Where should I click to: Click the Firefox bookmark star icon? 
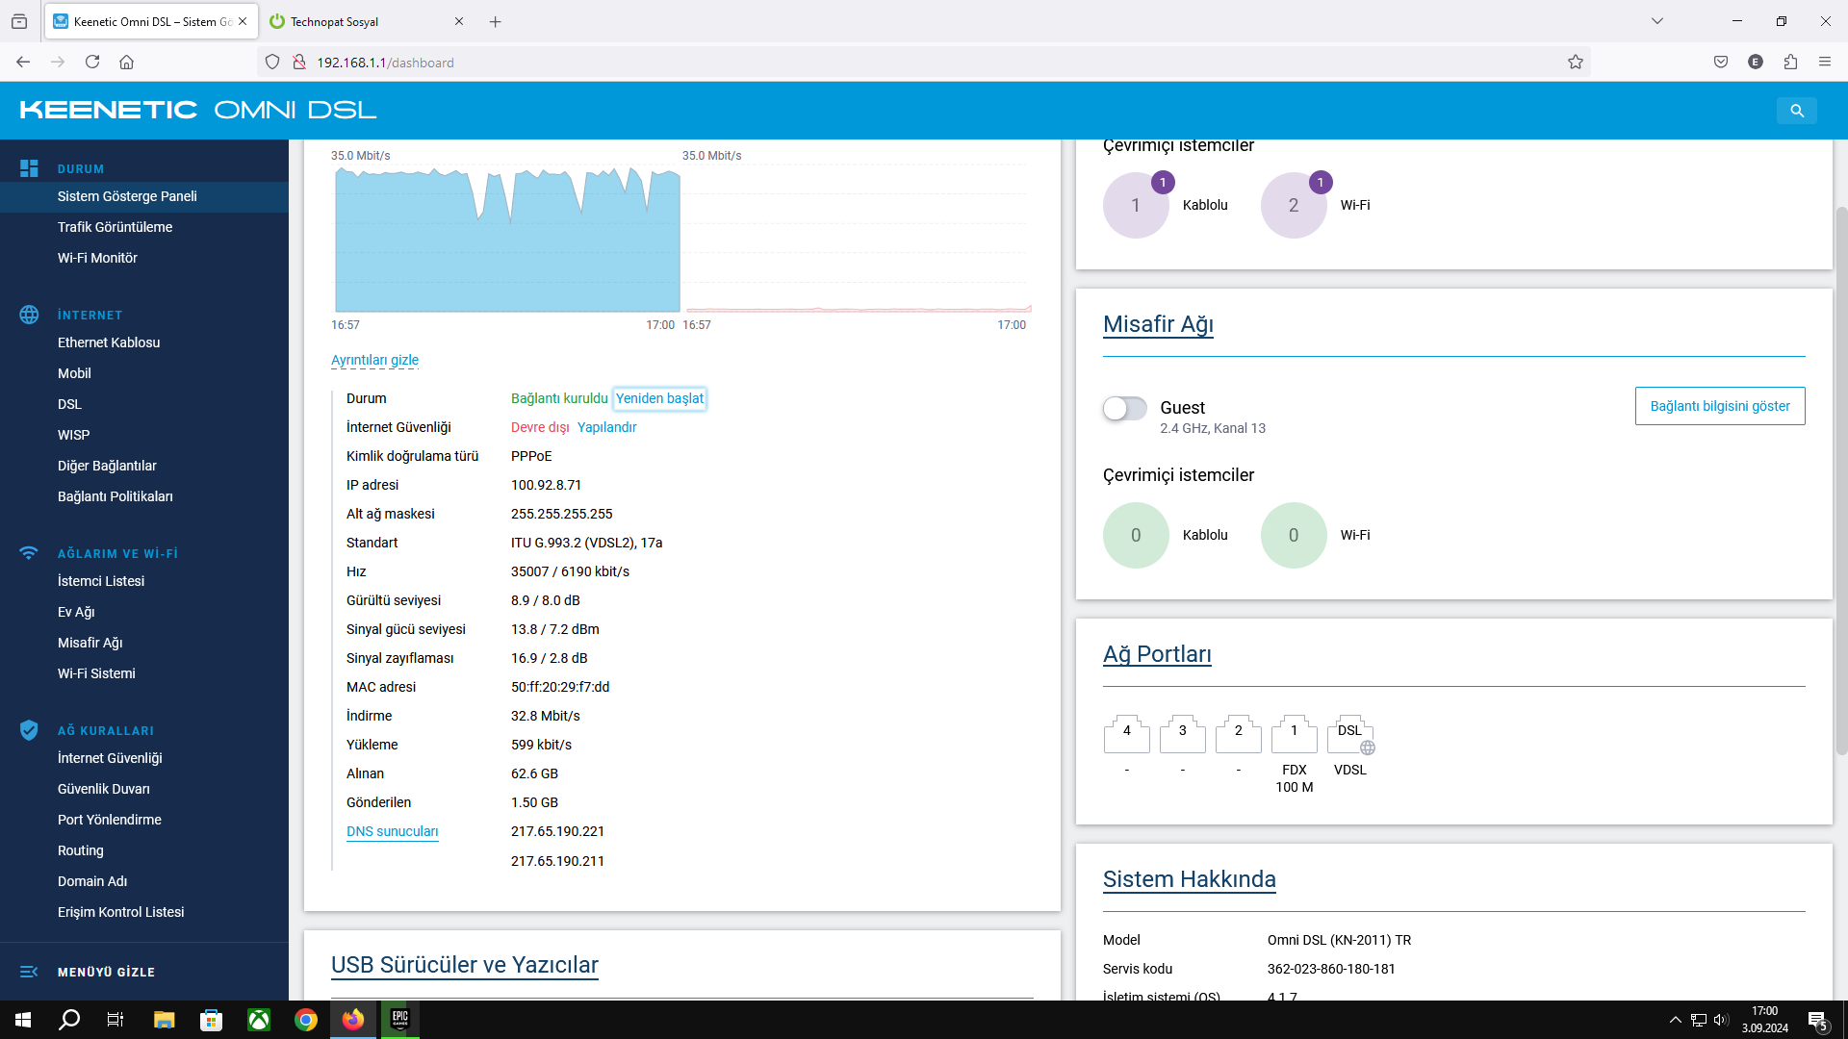[1575, 63]
